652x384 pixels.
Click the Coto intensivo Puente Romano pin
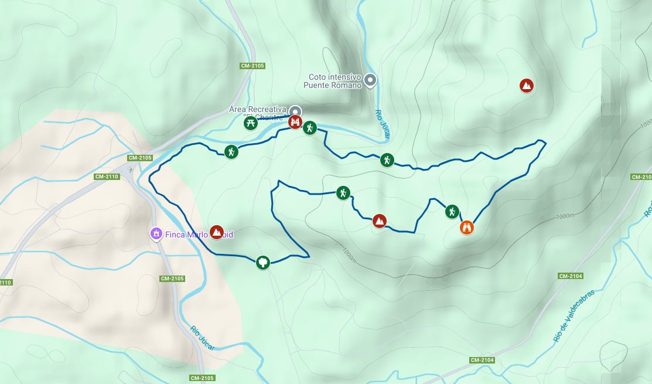tap(370, 80)
